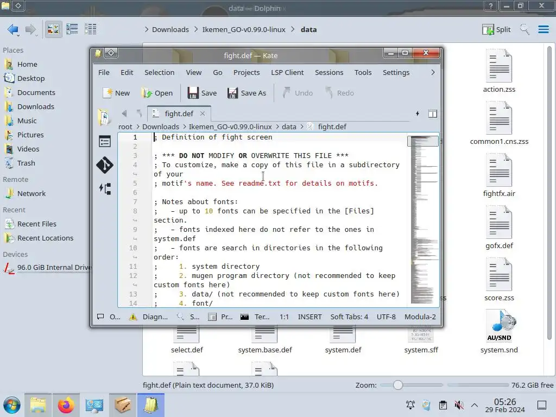Click the quick open lightning icon
The image size is (556, 417).
[418, 113]
